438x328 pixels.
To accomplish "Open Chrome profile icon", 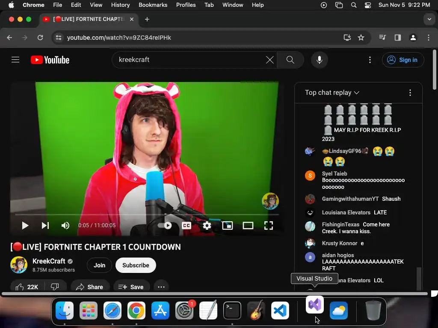I will (x=413, y=38).
